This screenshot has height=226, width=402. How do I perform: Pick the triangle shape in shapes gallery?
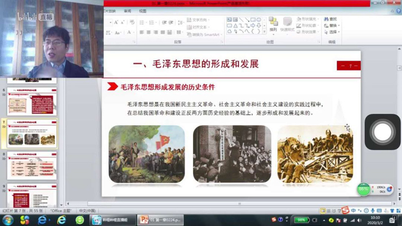[x=235, y=25]
